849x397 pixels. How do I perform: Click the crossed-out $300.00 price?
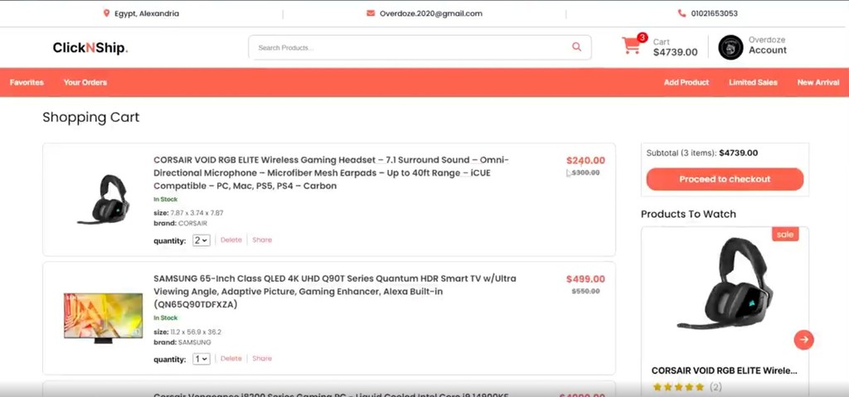pos(586,172)
